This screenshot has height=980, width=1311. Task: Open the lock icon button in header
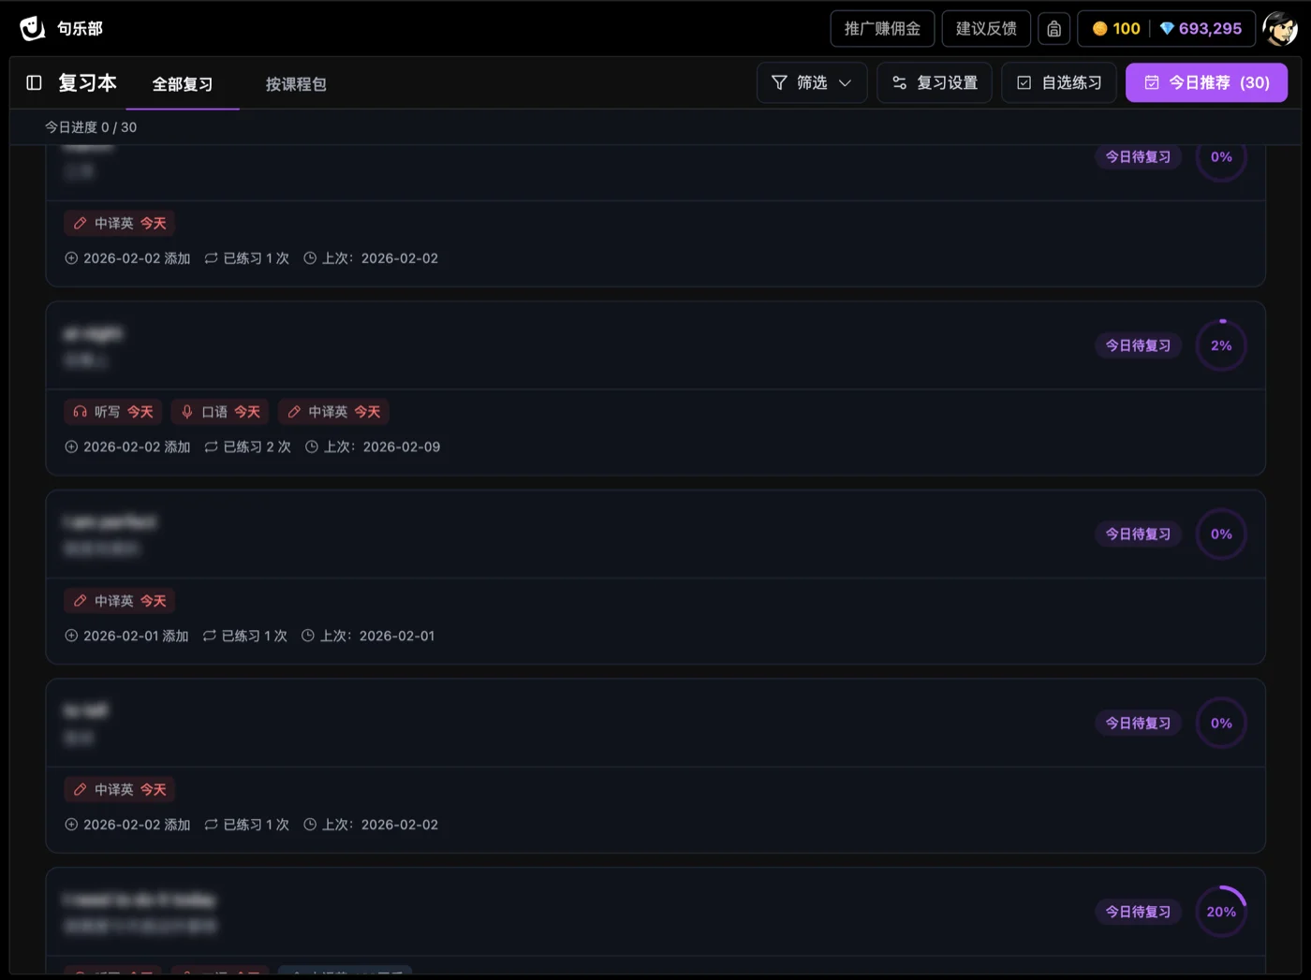tap(1053, 29)
